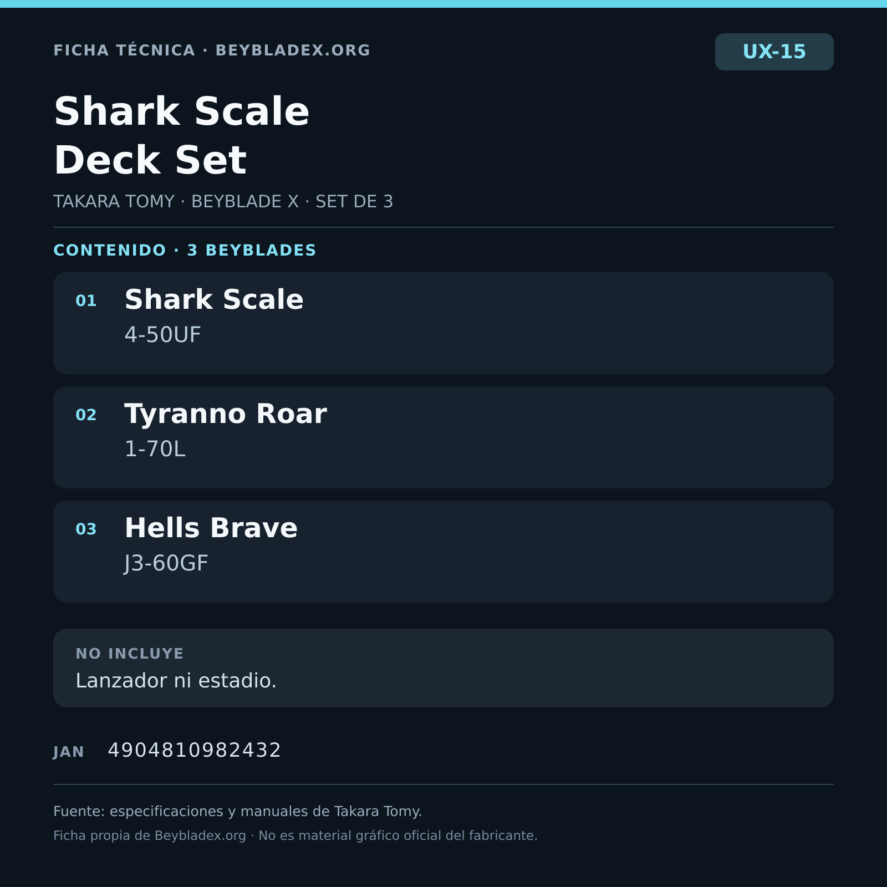Select the Shark Scale Deck Set title
Viewport: 887px width, 887px height.
[181, 135]
